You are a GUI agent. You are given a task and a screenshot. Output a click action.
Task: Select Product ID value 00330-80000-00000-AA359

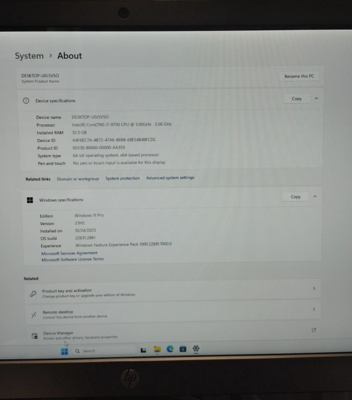pos(99,147)
